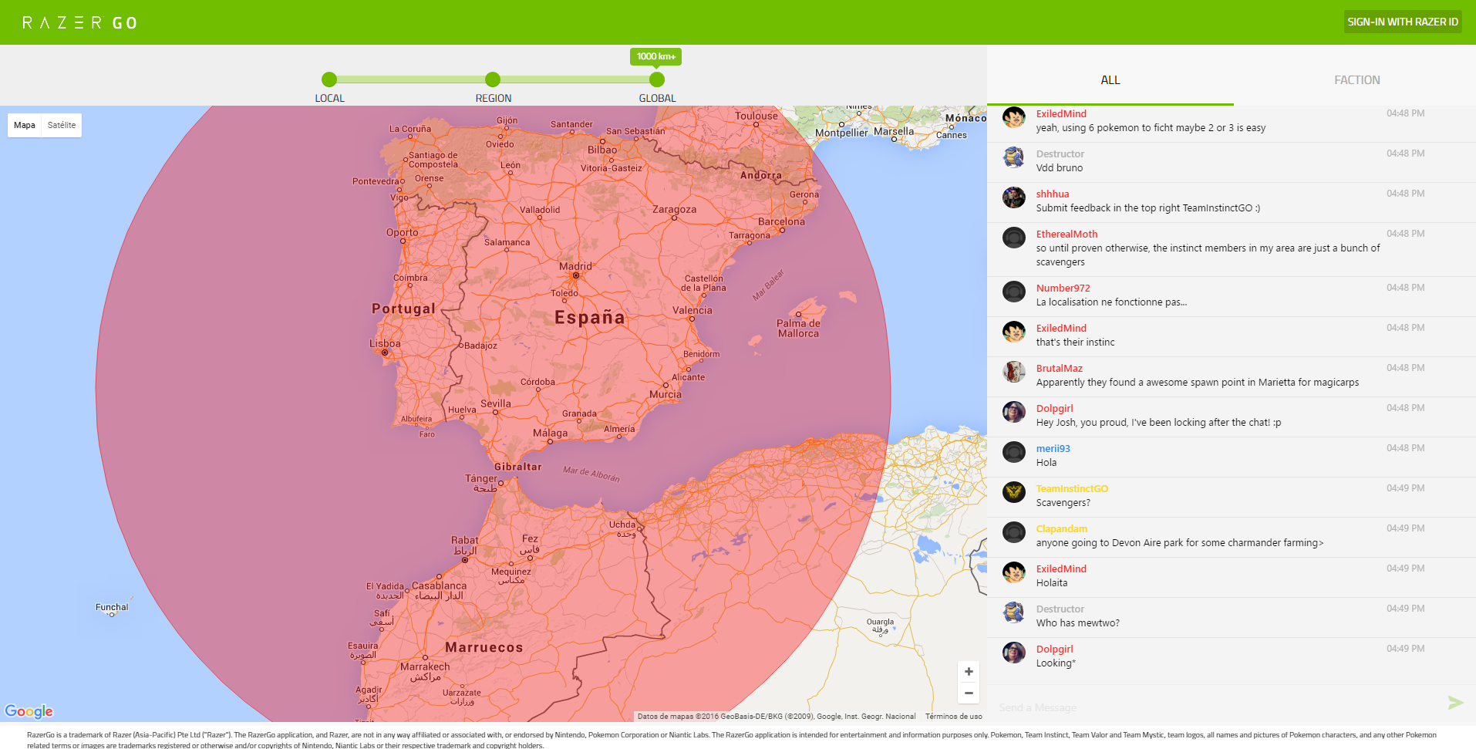
Task: Focus the Send a Message field
Action: tap(1215, 707)
